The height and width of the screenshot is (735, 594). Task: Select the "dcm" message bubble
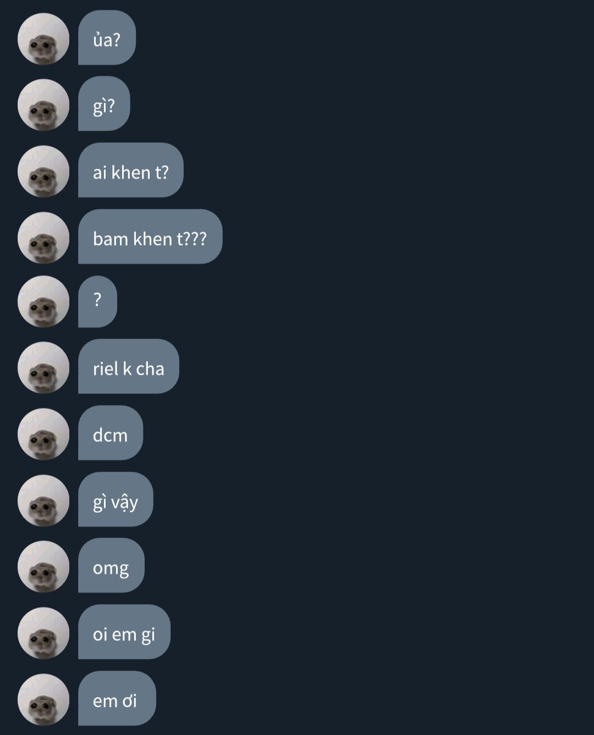tap(111, 433)
